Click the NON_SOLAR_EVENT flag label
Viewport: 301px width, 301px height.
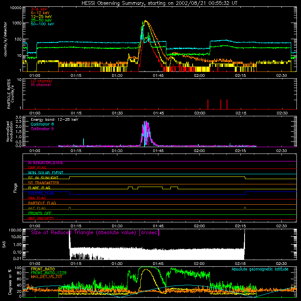46,173
